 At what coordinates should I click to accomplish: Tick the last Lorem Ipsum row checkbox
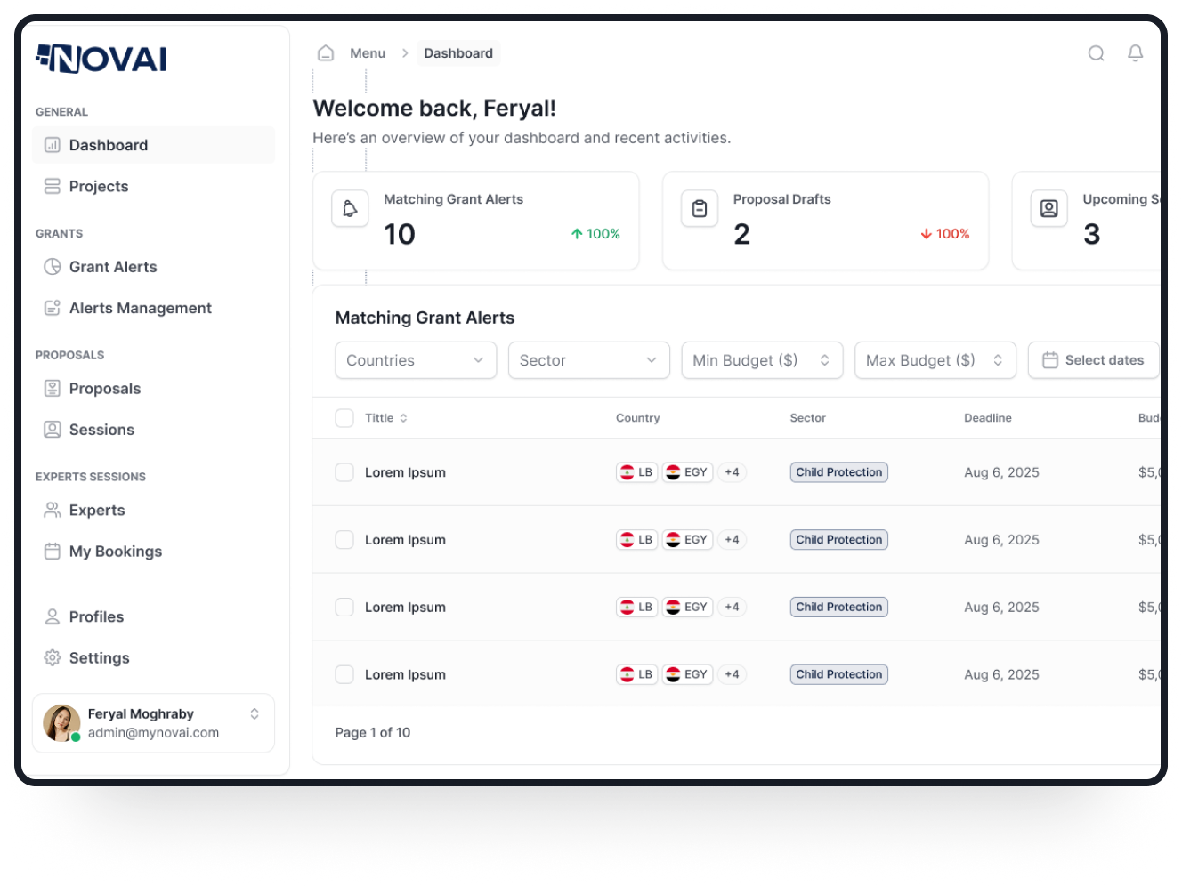click(x=344, y=674)
